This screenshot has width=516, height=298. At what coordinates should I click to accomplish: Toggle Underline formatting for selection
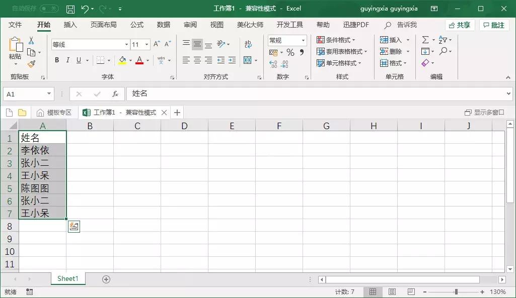tap(79, 60)
